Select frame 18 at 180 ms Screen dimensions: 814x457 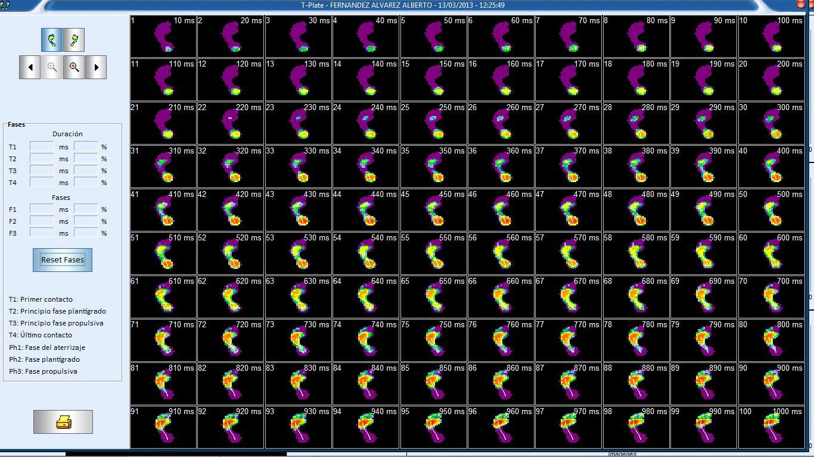tap(636, 80)
